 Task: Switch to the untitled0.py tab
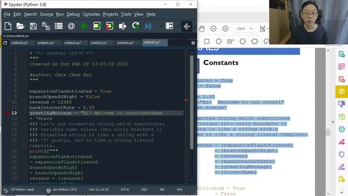tap(22, 43)
